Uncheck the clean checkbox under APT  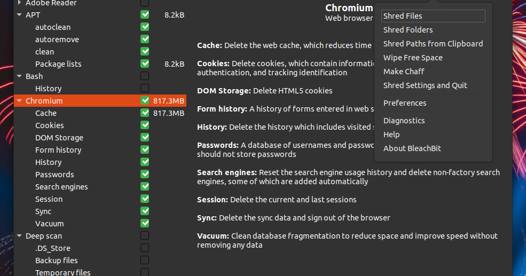145,51
